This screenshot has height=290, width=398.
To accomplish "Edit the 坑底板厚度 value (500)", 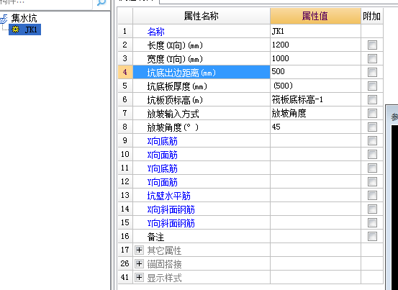I will [315, 86].
